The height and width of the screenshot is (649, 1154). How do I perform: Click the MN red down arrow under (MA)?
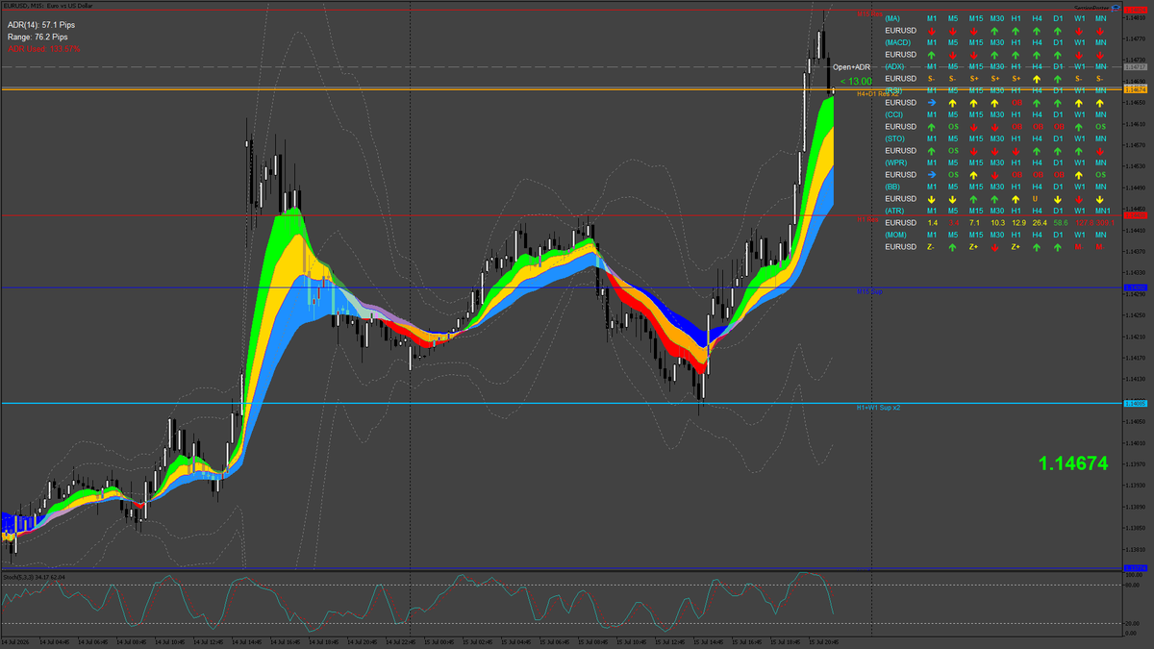pyautogui.click(x=1100, y=31)
